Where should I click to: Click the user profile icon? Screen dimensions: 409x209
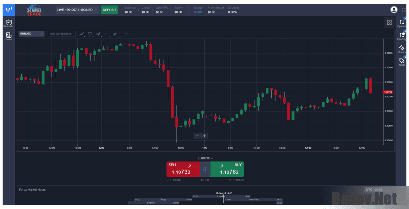point(394,10)
